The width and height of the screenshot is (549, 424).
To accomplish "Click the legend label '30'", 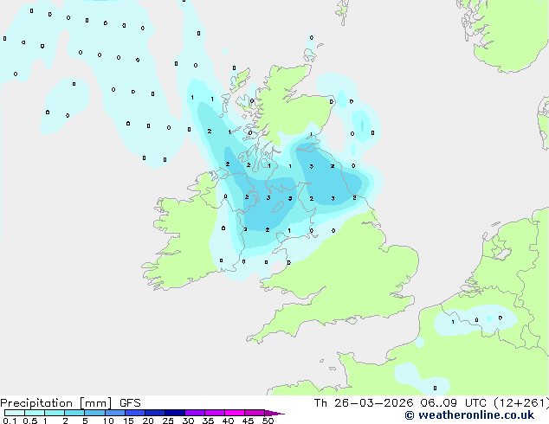I will tap(188, 421).
